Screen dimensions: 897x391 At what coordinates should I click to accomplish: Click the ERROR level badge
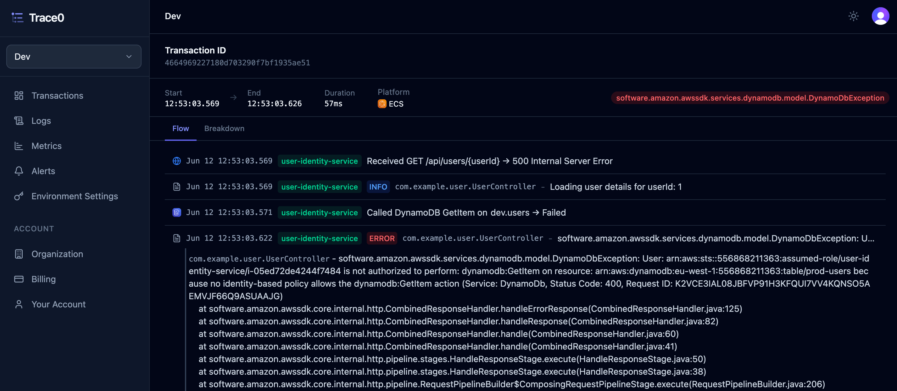pos(382,238)
